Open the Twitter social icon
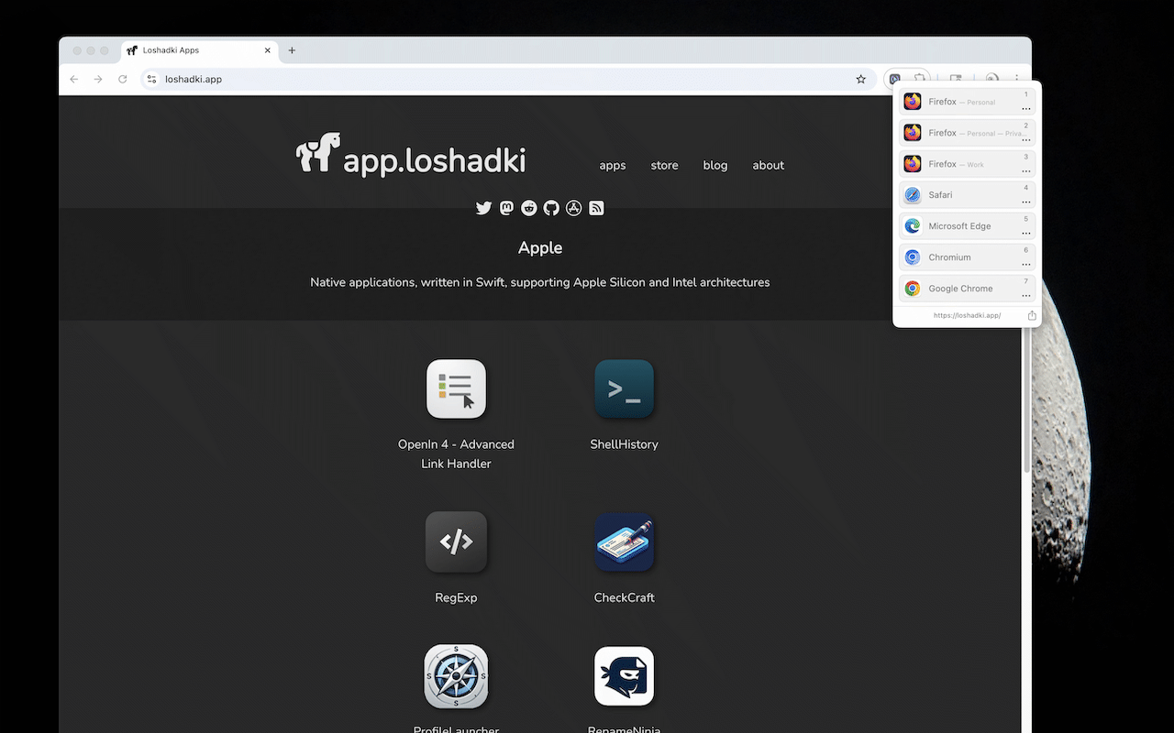 483,208
